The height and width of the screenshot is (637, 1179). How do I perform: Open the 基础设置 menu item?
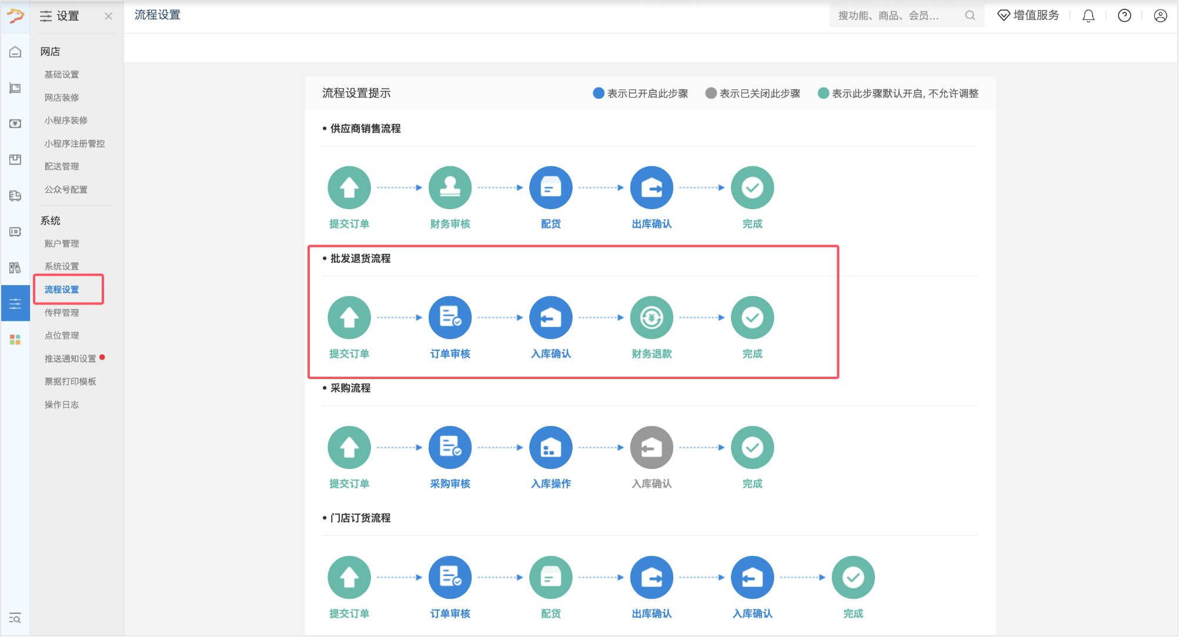click(61, 74)
